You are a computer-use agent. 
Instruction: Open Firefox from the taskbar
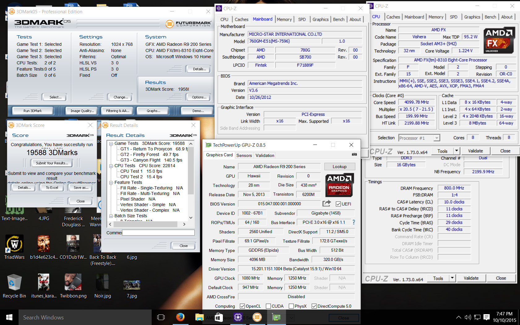click(180, 317)
